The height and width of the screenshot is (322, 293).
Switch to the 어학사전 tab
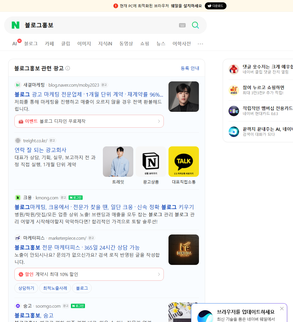pyautogui.click(x=182, y=44)
